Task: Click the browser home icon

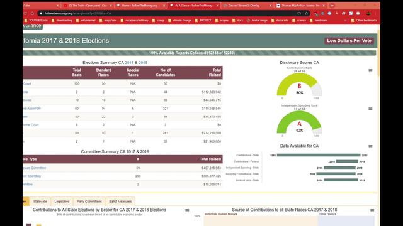Action: pyautogui.click(x=32, y=13)
